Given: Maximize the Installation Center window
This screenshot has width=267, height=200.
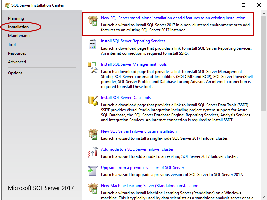Looking at the screenshot, I should click(243, 5).
